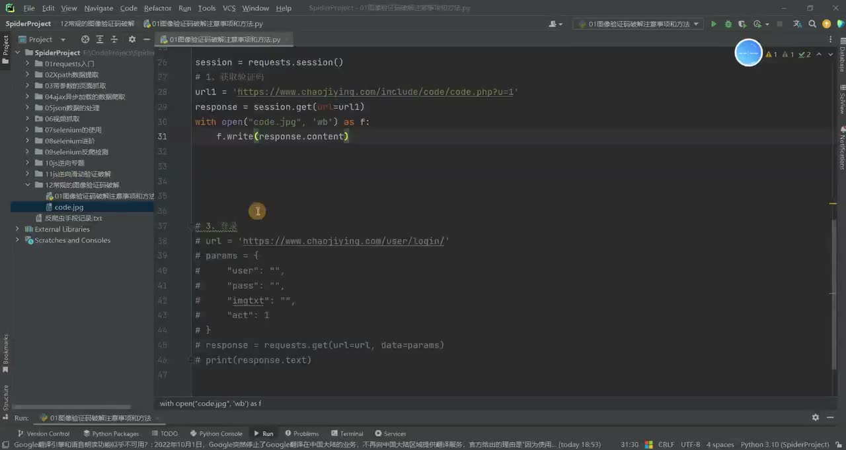
Task: Open Run panel gear settings
Action: [815, 418]
